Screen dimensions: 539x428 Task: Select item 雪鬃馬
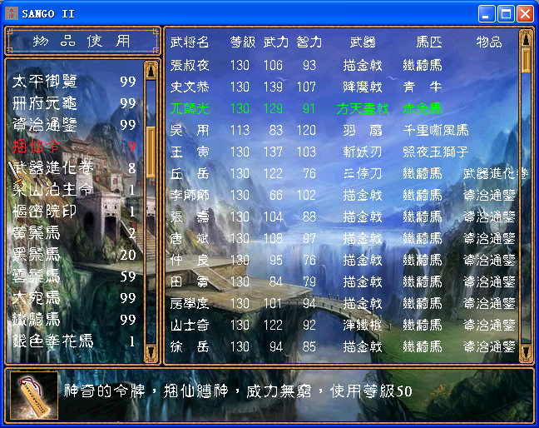tap(74, 276)
